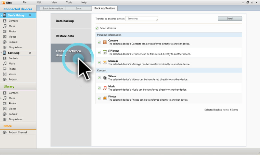
Task: Uncheck the Music transfer checkbox
Action: pos(99,88)
